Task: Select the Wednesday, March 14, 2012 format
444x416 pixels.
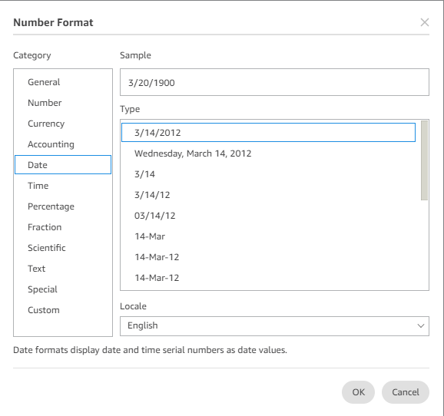Action: tap(268, 154)
